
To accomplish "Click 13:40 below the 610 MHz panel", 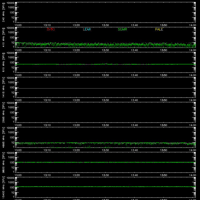I will pos(134,75).
